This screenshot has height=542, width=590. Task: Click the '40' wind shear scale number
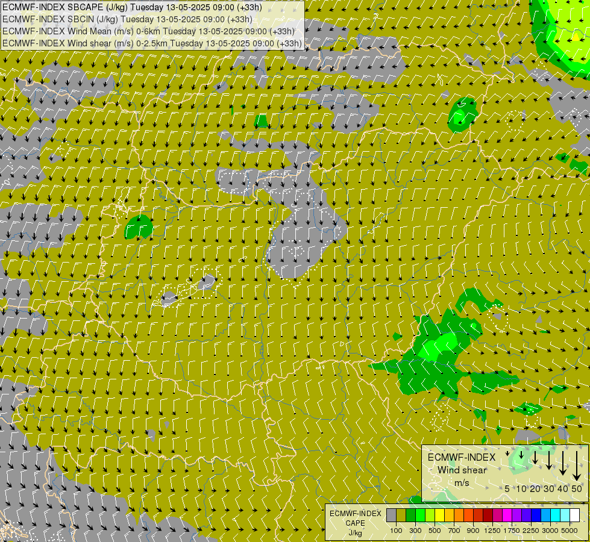point(562,488)
